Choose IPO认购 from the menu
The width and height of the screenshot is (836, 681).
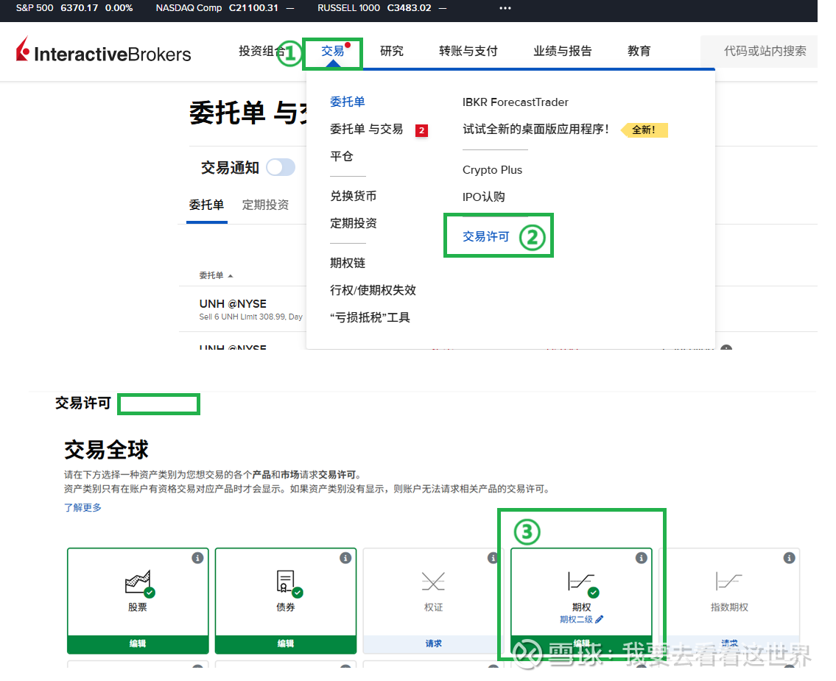pyautogui.click(x=484, y=197)
